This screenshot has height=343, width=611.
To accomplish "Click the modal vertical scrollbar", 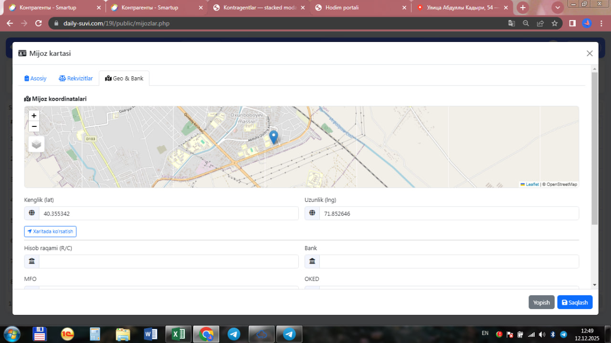I will click(594, 148).
